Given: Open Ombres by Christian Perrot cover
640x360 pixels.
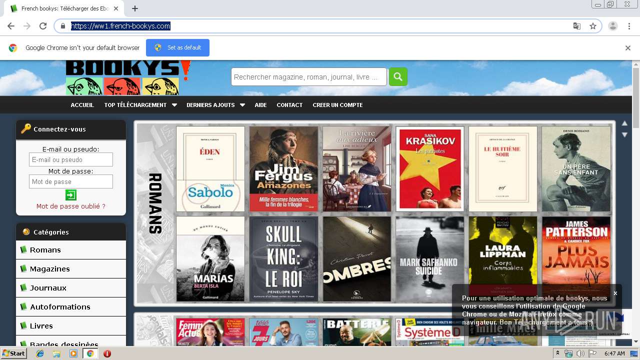Looking at the screenshot, I should click(356, 259).
